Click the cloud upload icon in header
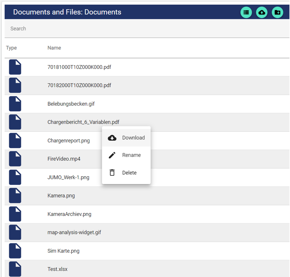This screenshot has width=290, height=277. click(262, 12)
